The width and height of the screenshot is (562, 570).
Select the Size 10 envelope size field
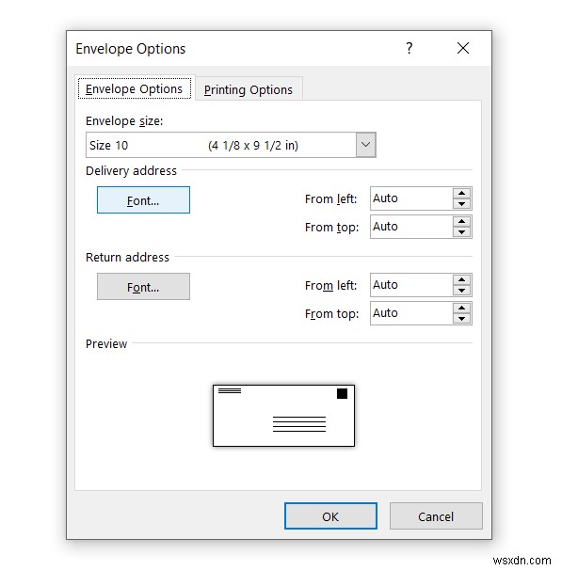[x=231, y=145]
